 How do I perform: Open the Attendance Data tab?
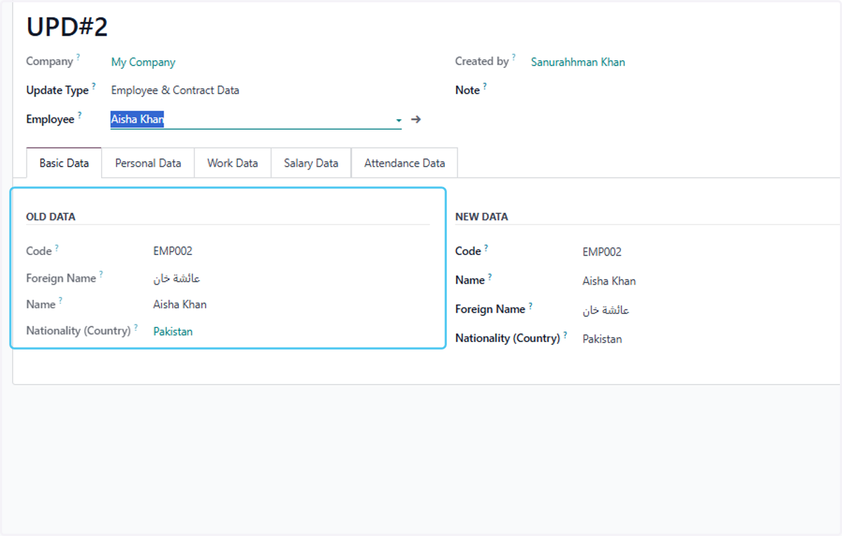click(x=404, y=163)
